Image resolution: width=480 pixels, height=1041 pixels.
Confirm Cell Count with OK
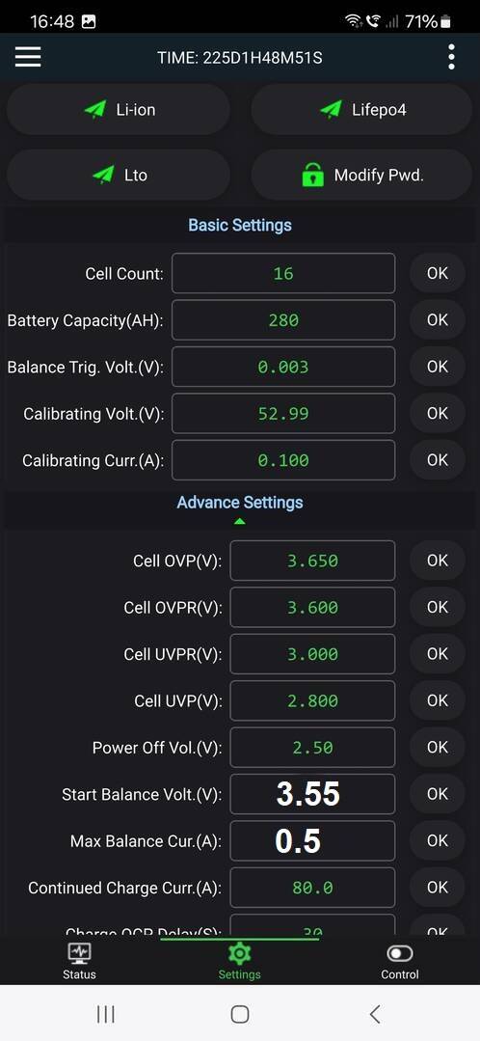tap(438, 273)
